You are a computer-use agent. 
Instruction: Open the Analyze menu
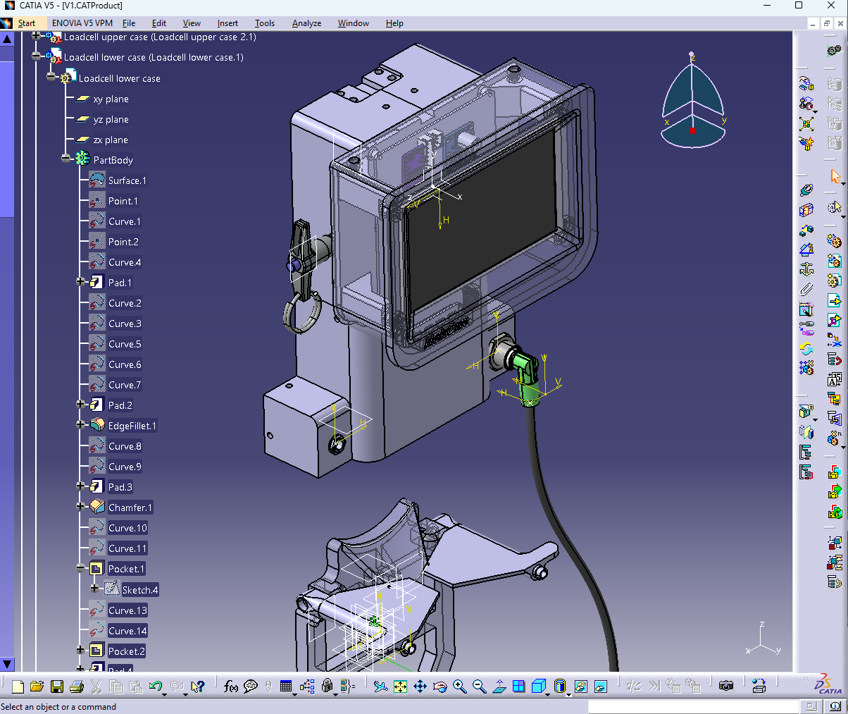click(x=306, y=23)
